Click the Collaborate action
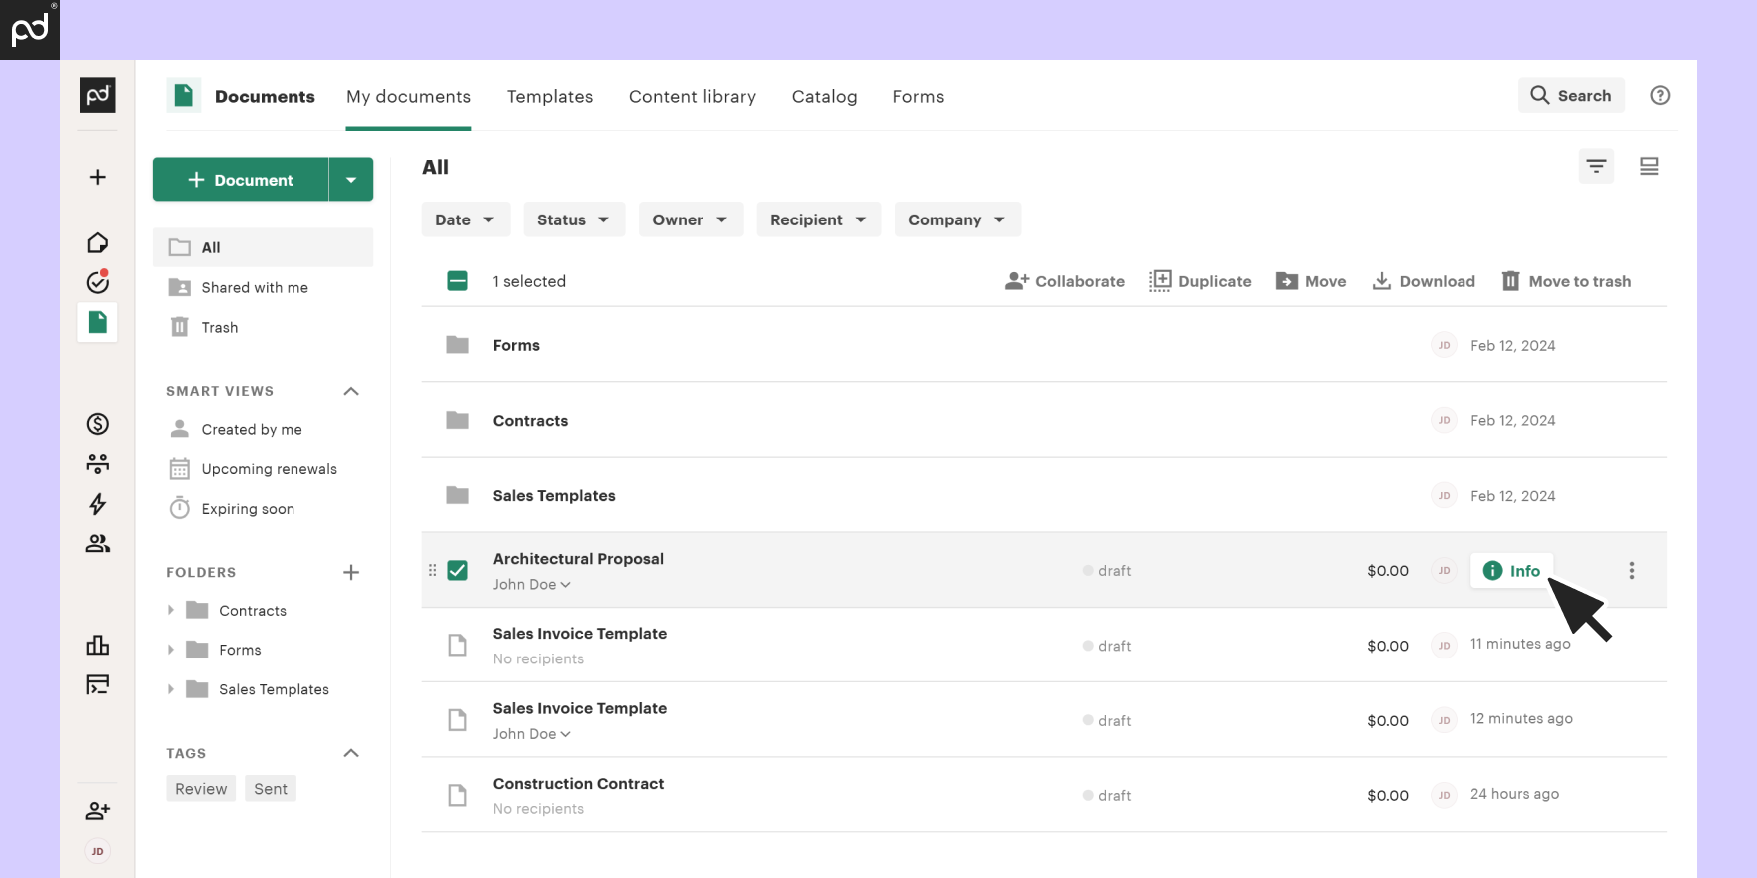Image resolution: width=1757 pixels, height=878 pixels. [1064, 281]
